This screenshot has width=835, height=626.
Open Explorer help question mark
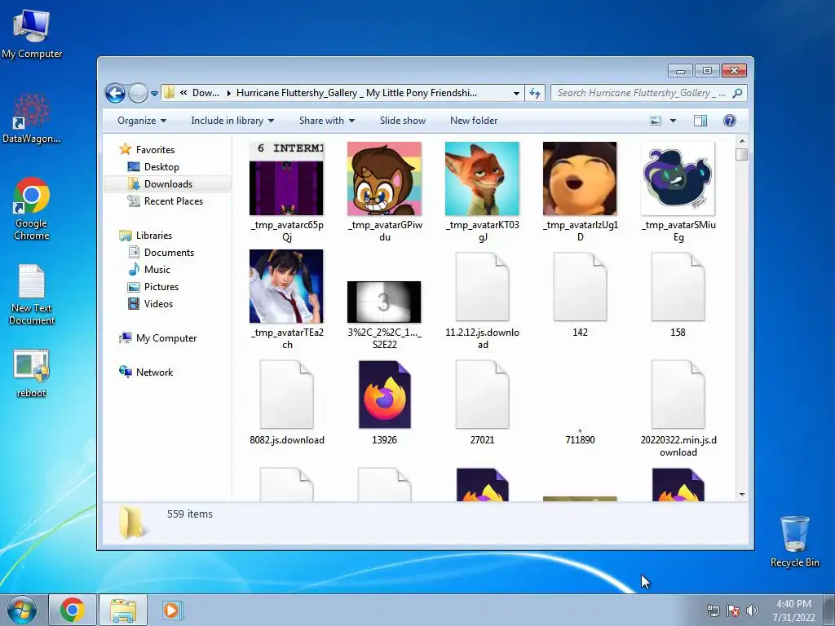[730, 121]
